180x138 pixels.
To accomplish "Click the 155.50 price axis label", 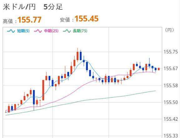I will coord(171,103).
